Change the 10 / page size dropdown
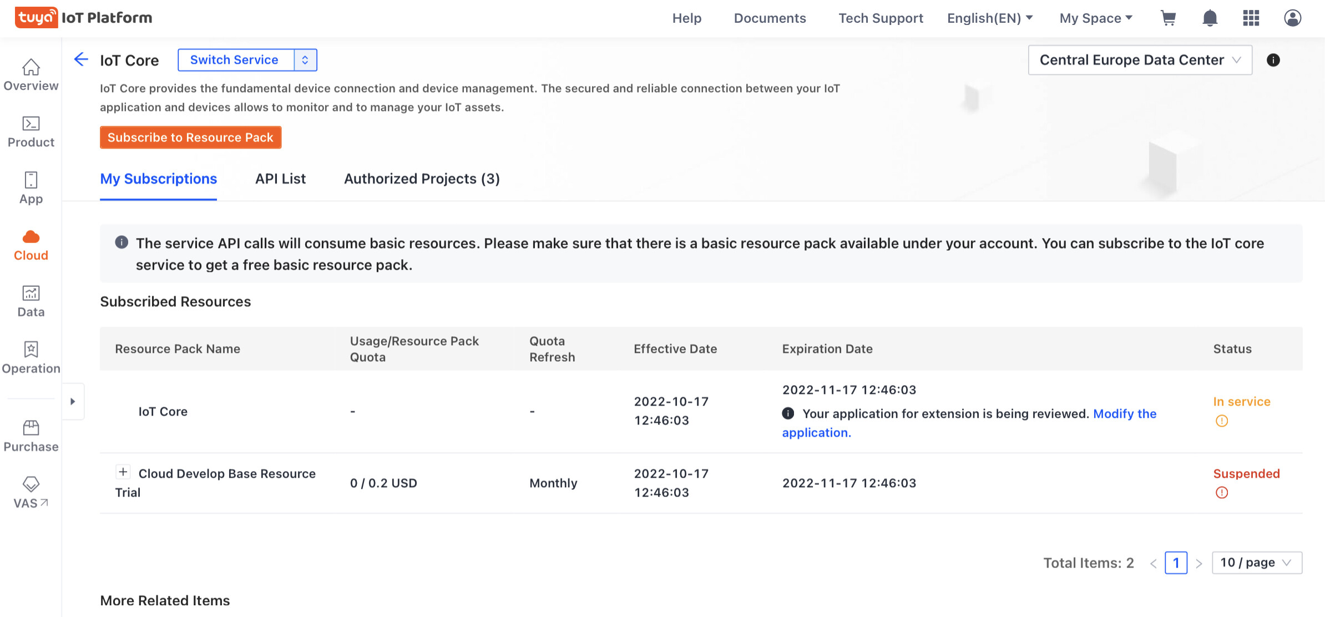The height and width of the screenshot is (617, 1325). click(1256, 563)
